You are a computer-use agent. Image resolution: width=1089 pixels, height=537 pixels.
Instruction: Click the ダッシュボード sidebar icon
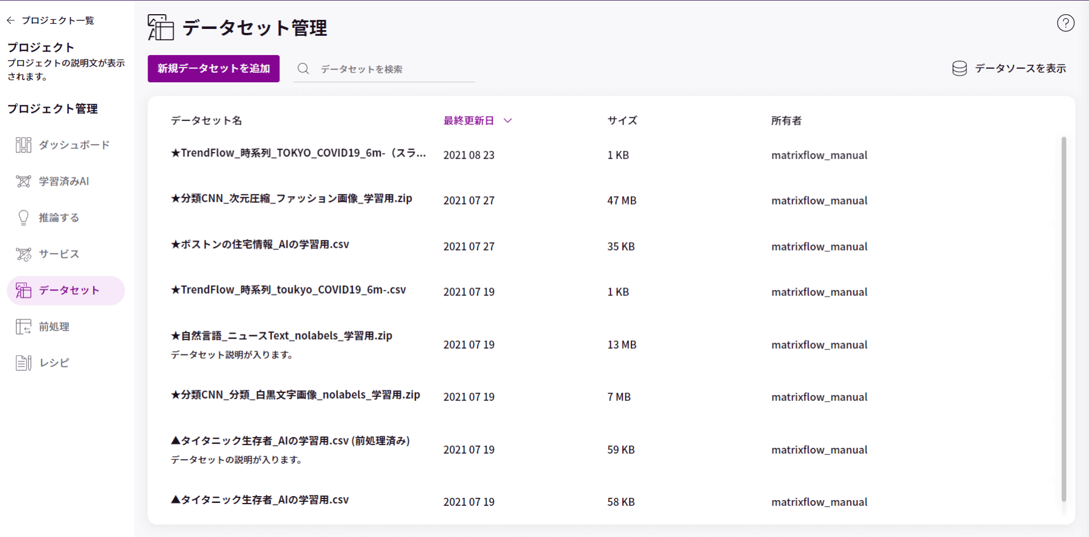(23, 145)
